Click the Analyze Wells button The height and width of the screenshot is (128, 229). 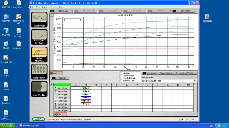(187, 73)
